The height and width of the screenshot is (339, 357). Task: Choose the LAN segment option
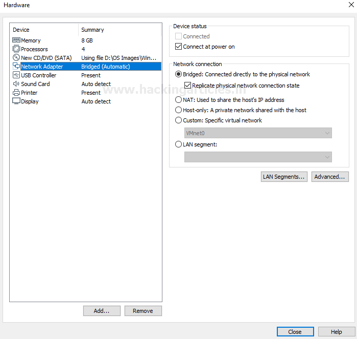click(x=178, y=144)
